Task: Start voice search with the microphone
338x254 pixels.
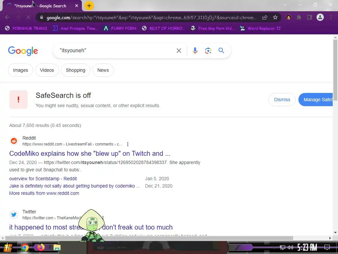Action: click(x=195, y=51)
